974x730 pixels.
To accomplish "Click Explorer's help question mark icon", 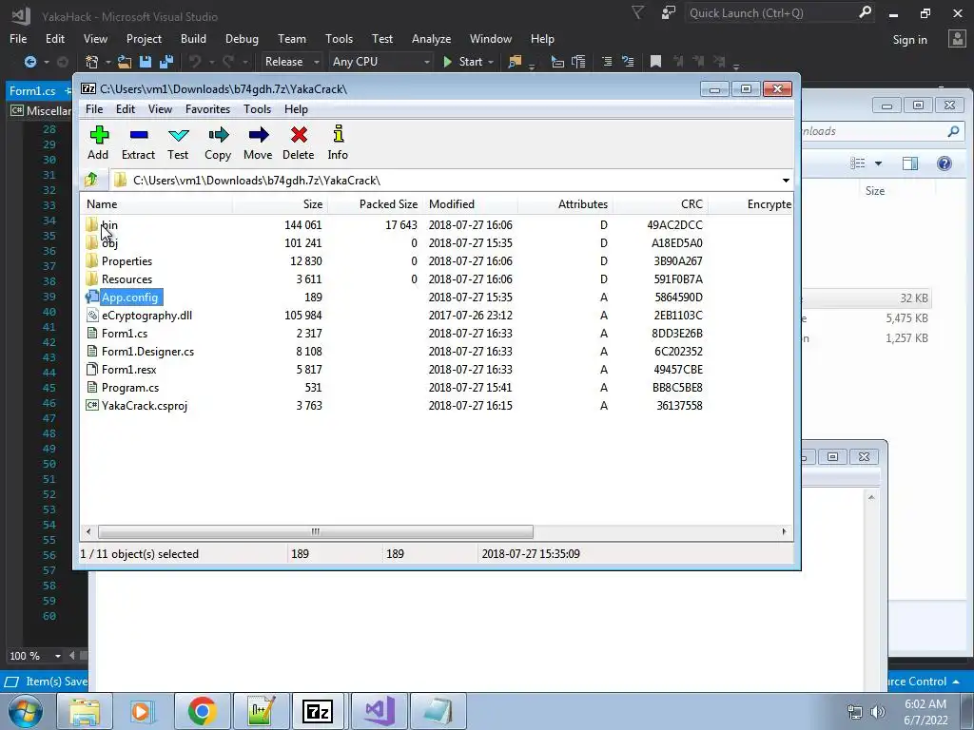I will click(x=945, y=163).
